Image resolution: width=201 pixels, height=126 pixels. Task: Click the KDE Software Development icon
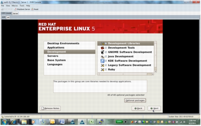(102, 61)
